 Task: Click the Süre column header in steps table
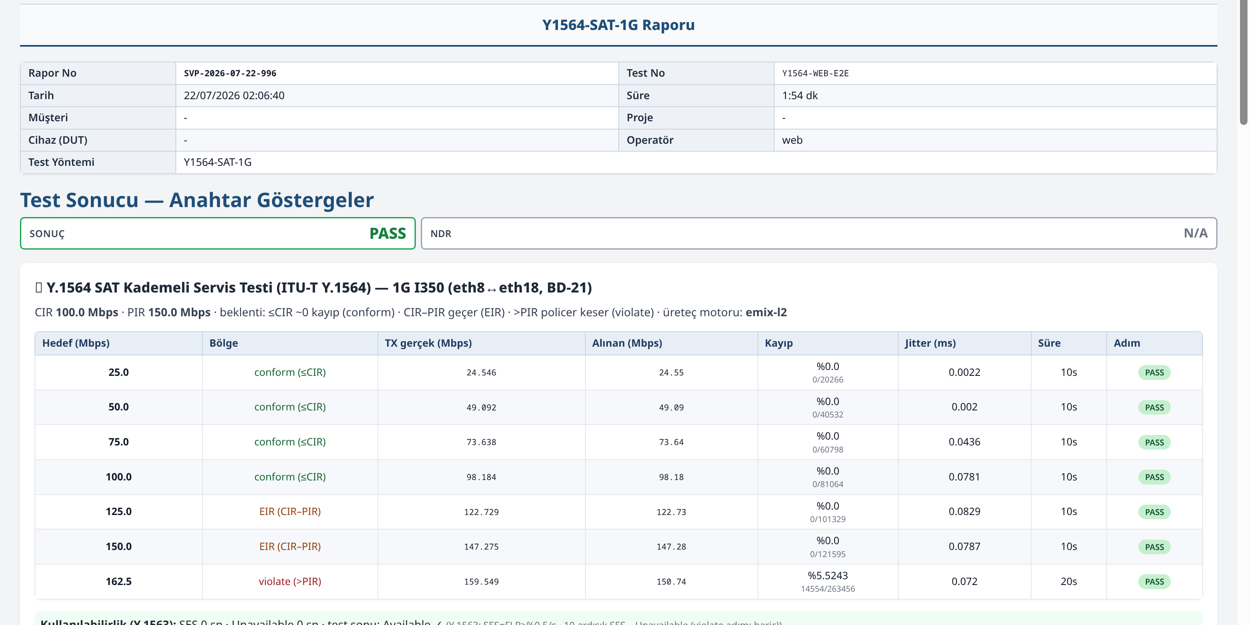pos(1068,343)
